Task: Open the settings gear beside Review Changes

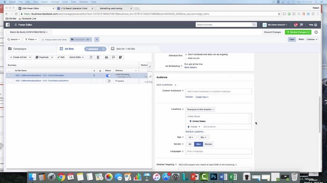Action: click(x=316, y=32)
